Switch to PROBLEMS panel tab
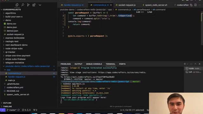This screenshot has width=203, height=114. coord(66,64)
